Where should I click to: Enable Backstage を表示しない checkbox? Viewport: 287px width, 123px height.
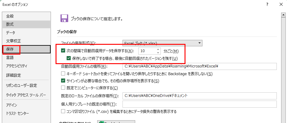pyautogui.click(x=63, y=74)
